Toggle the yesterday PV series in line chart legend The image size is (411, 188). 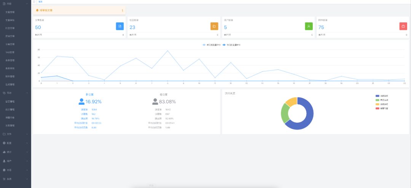point(211,45)
